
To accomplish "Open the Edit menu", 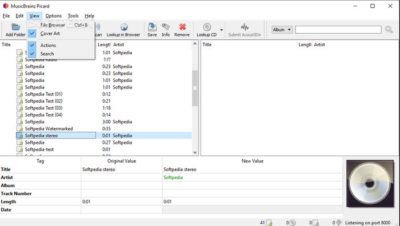I will click(x=19, y=16).
